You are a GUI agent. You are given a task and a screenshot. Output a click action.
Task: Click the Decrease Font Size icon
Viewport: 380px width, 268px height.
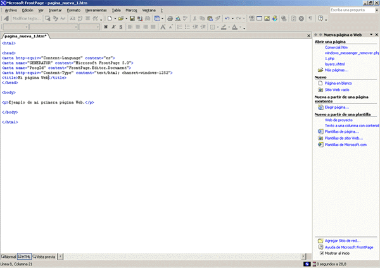[x=170, y=27]
